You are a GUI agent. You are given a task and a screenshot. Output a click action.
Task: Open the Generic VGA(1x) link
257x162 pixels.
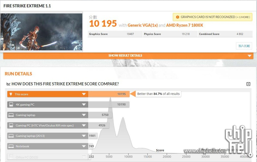click(142, 25)
